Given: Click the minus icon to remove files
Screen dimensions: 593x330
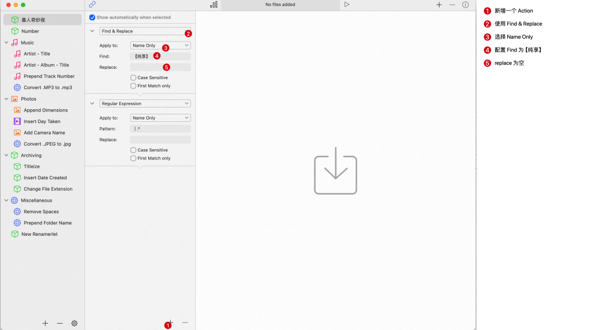Looking at the screenshot, I should pyautogui.click(x=452, y=5).
